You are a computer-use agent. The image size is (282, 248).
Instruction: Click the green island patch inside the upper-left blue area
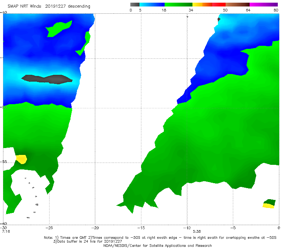click(x=58, y=29)
